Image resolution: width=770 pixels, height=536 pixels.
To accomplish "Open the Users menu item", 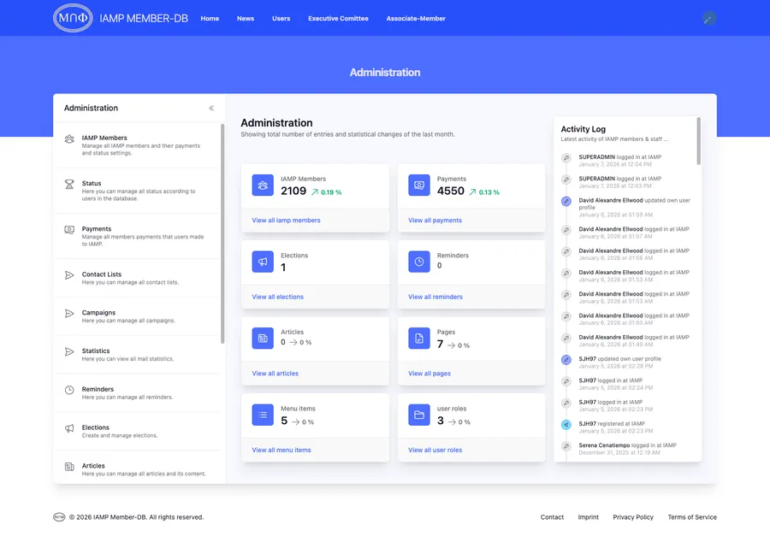I will pos(281,19).
